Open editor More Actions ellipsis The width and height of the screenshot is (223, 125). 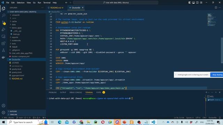(x=220, y=8)
